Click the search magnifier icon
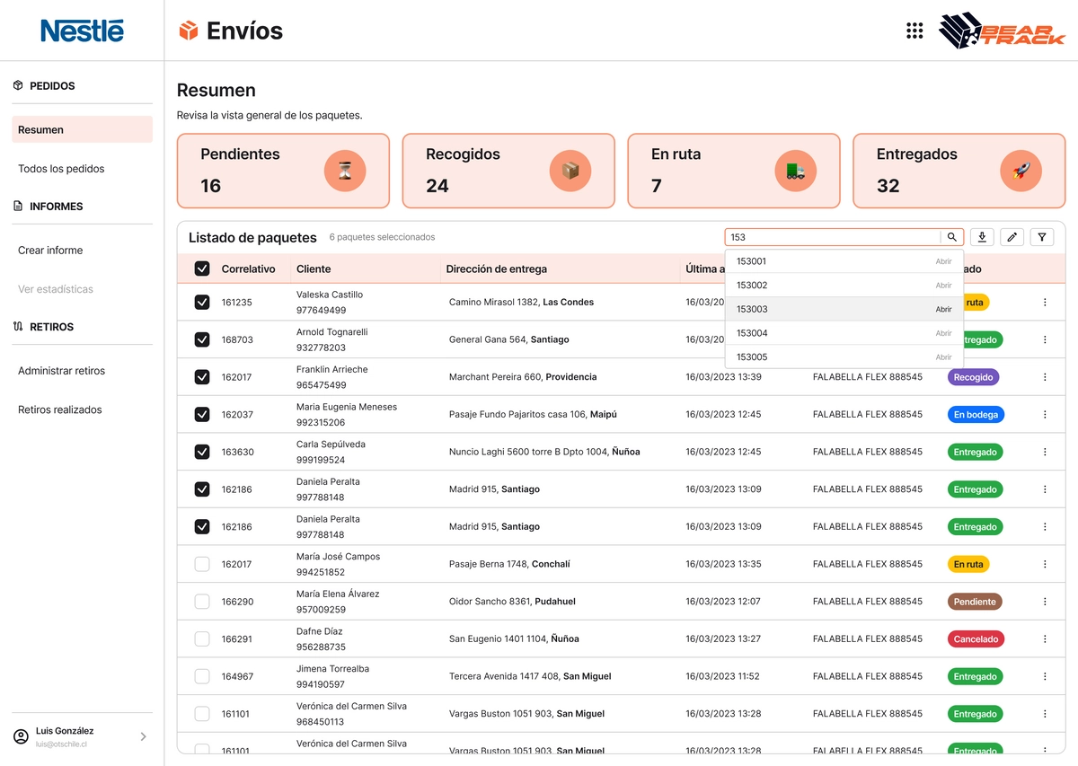Screen dimensions: 1078x766 pyautogui.click(x=952, y=237)
